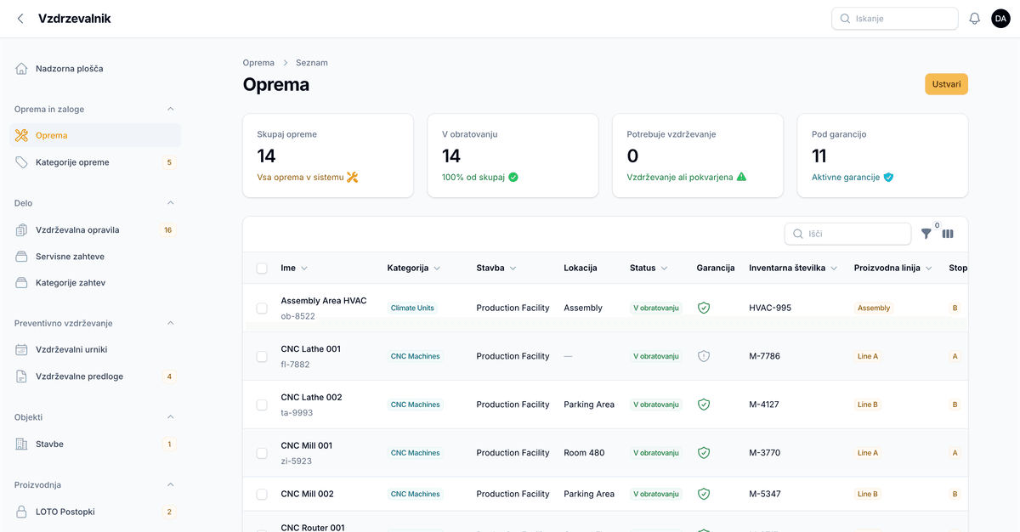This screenshot has width=1020, height=532.
Task: Check the CNC Lathe 002 row checkbox
Action: click(262, 405)
